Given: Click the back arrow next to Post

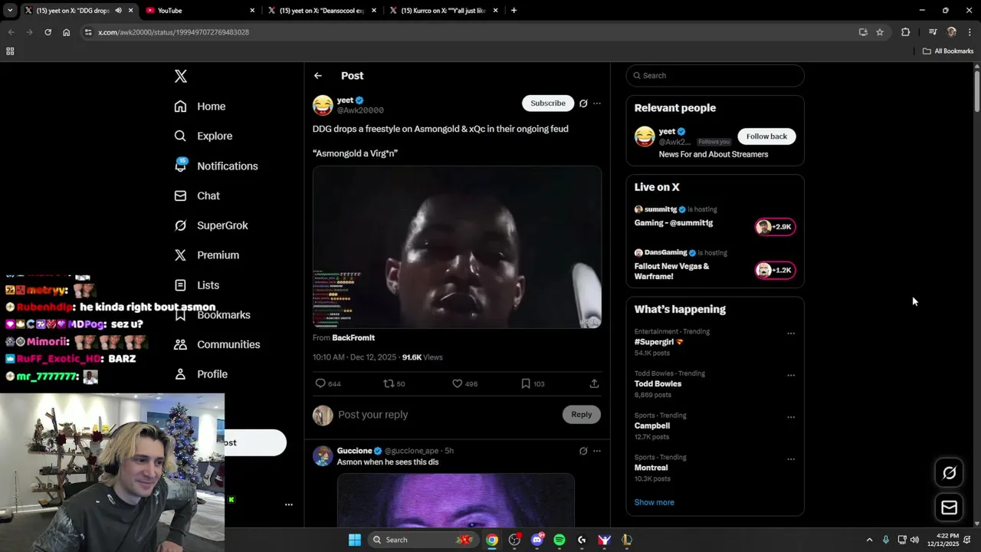Looking at the screenshot, I should click(x=318, y=76).
